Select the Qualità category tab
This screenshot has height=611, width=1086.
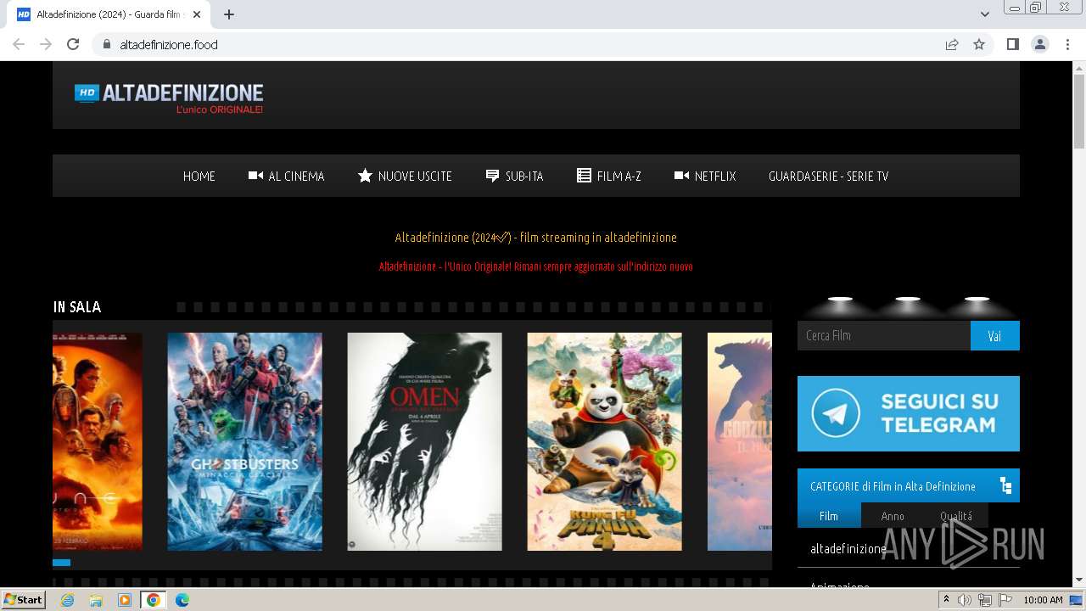click(x=956, y=515)
